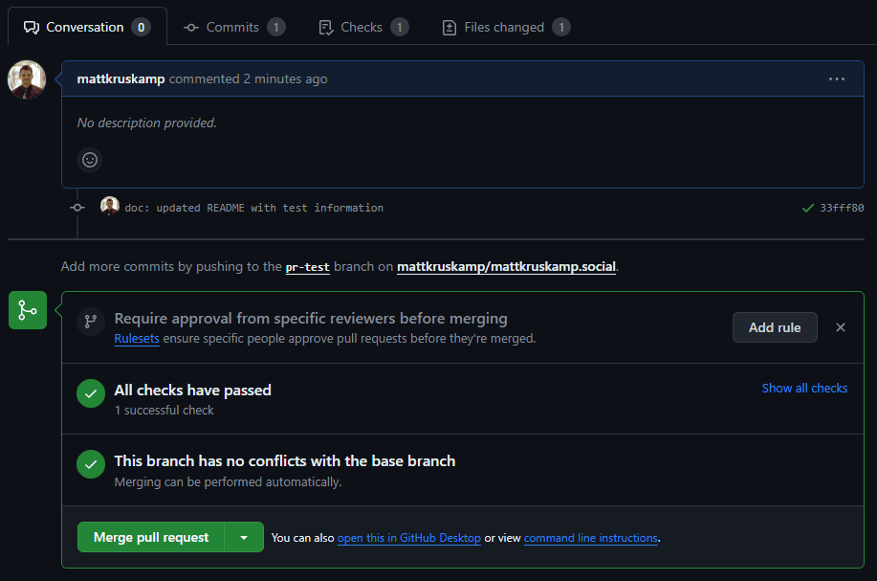Switch to the Commits tab
Image resolution: width=877 pixels, height=581 pixels.
(x=234, y=27)
